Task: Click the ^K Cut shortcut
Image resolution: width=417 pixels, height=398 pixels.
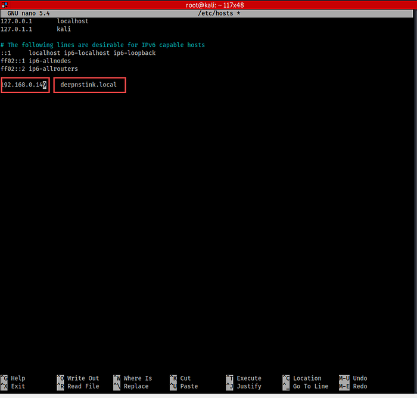Action: pos(180,378)
